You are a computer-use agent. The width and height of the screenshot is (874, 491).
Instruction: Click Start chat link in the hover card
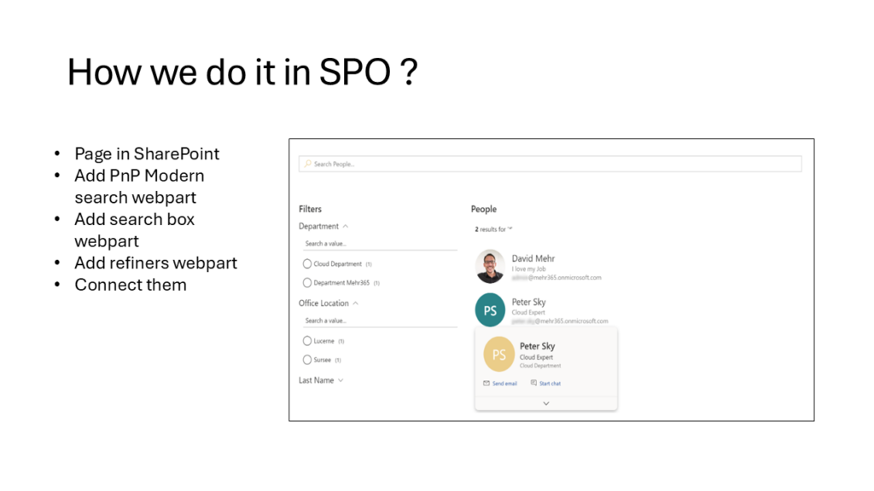(x=550, y=384)
